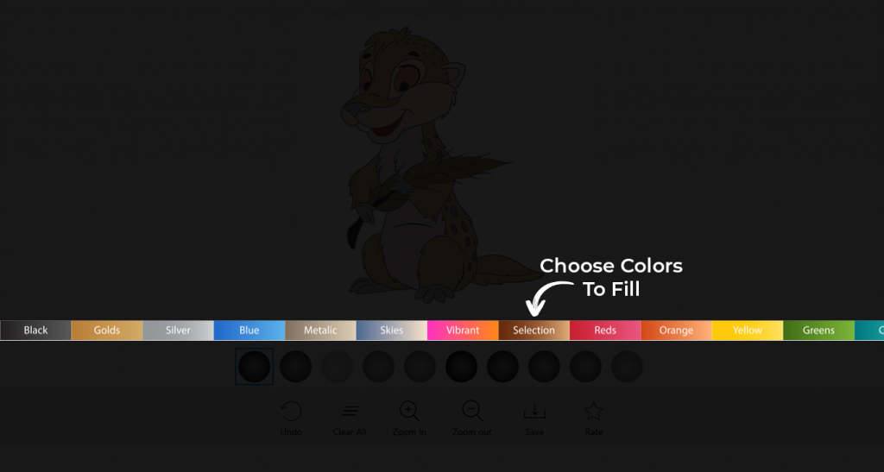The width and height of the screenshot is (884, 472).
Task: Choose the Blue palette category
Action: 249,330
